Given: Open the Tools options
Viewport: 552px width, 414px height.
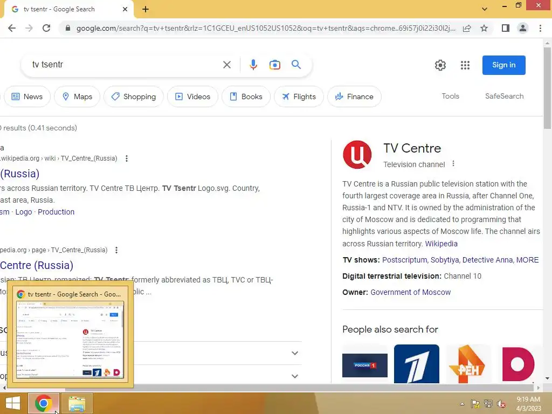Looking at the screenshot, I should pos(450,96).
